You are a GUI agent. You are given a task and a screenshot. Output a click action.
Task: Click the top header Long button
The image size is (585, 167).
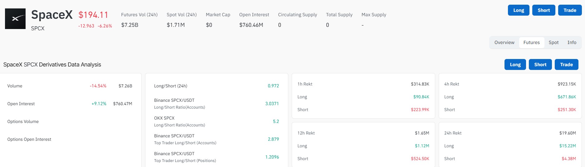[x=519, y=10]
